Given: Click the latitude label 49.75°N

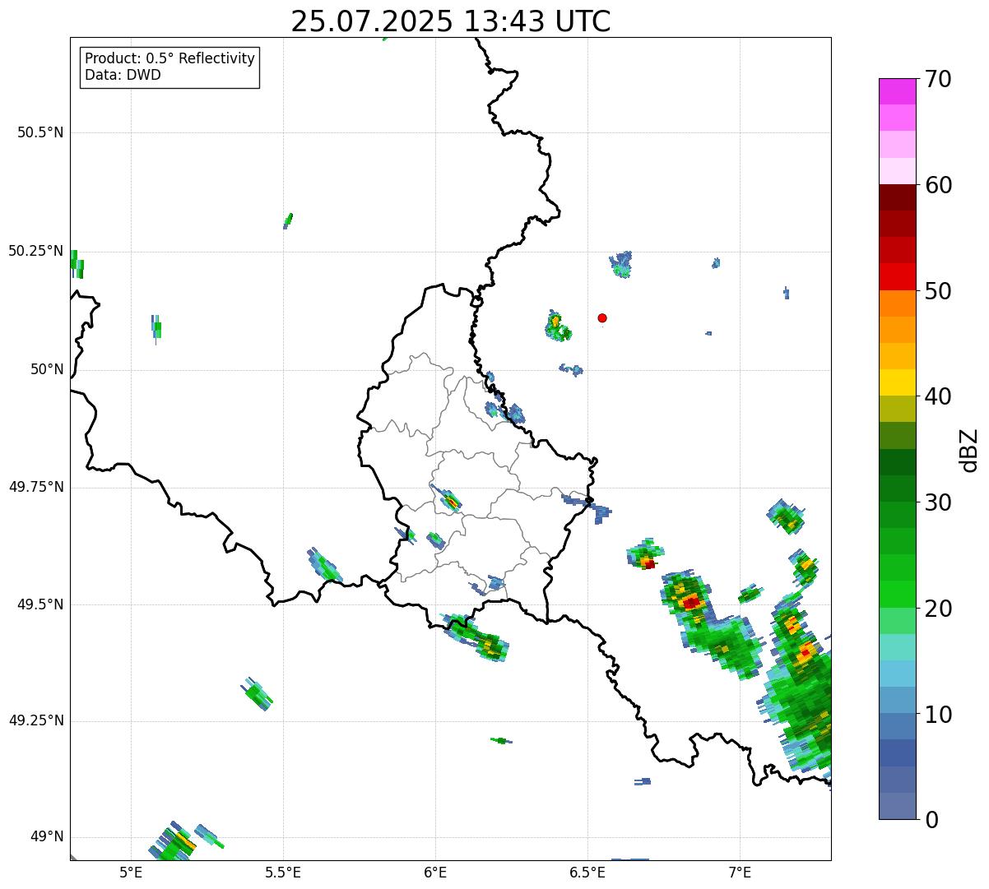Looking at the screenshot, I should point(35,487).
